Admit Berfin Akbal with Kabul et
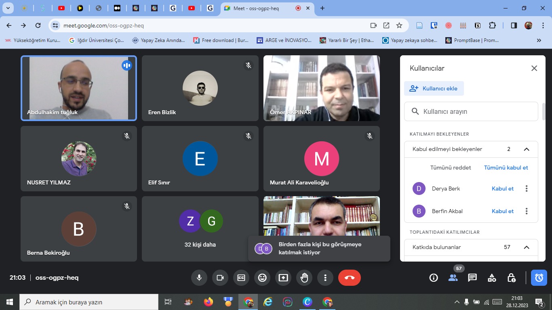The width and height of the screenshot is (552, 310). point(503,211)
